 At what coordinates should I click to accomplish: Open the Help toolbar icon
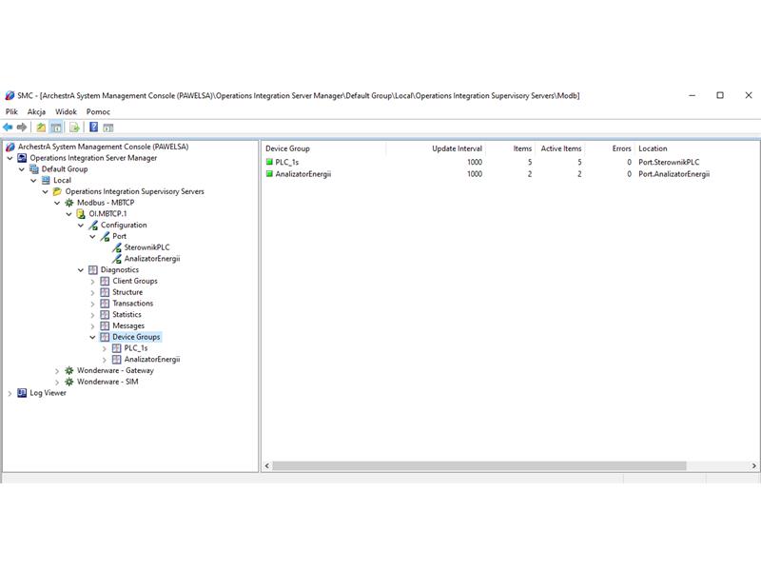coord(93,128)
